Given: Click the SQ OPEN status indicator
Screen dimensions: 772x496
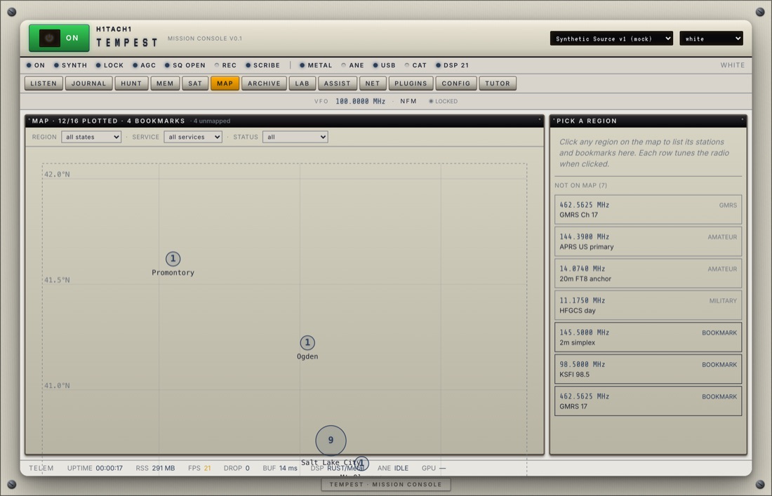Looking at the screenshot, I should click(x=185, y=65).
